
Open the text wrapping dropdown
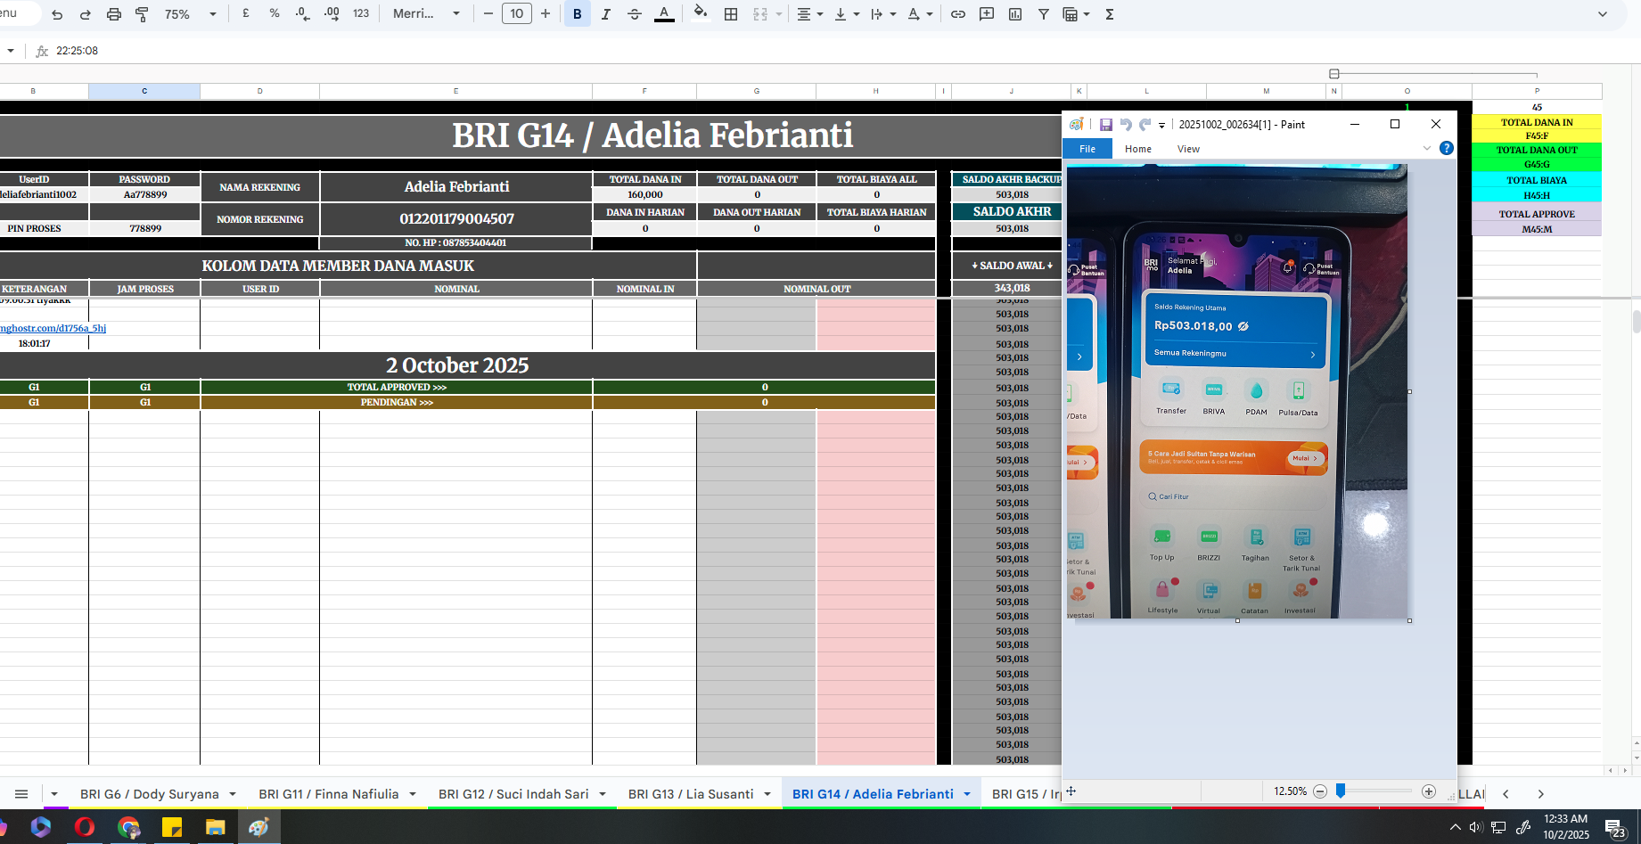[883, 14]
